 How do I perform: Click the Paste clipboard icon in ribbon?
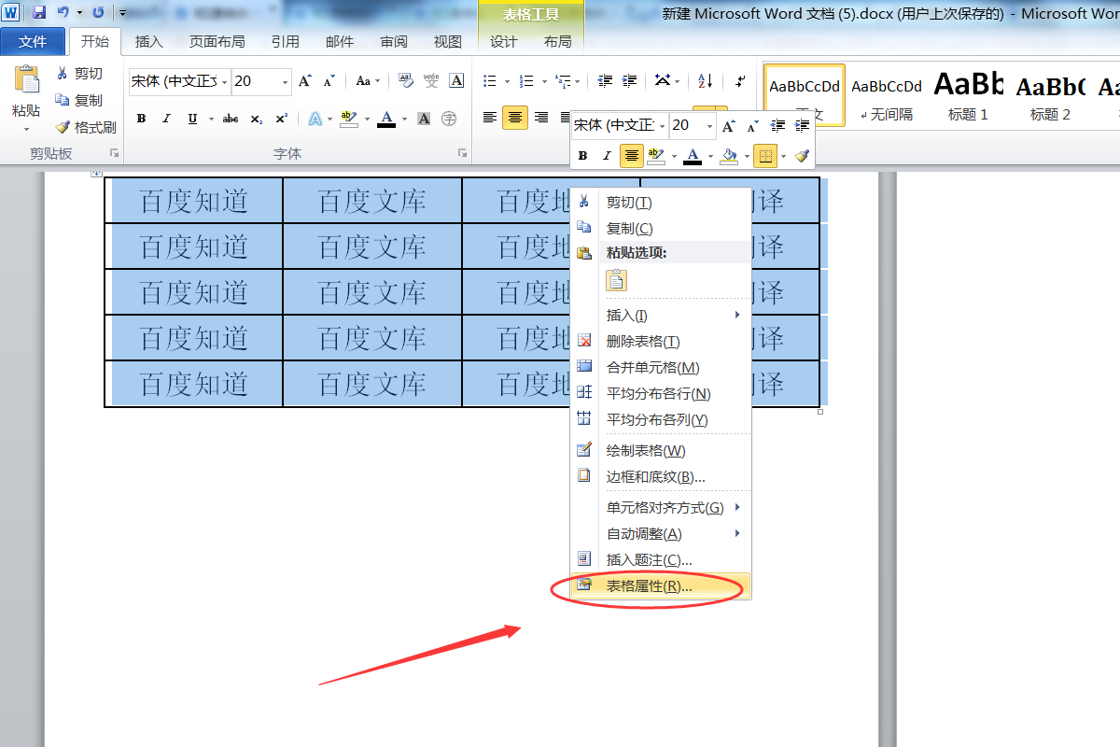[27, 80]
